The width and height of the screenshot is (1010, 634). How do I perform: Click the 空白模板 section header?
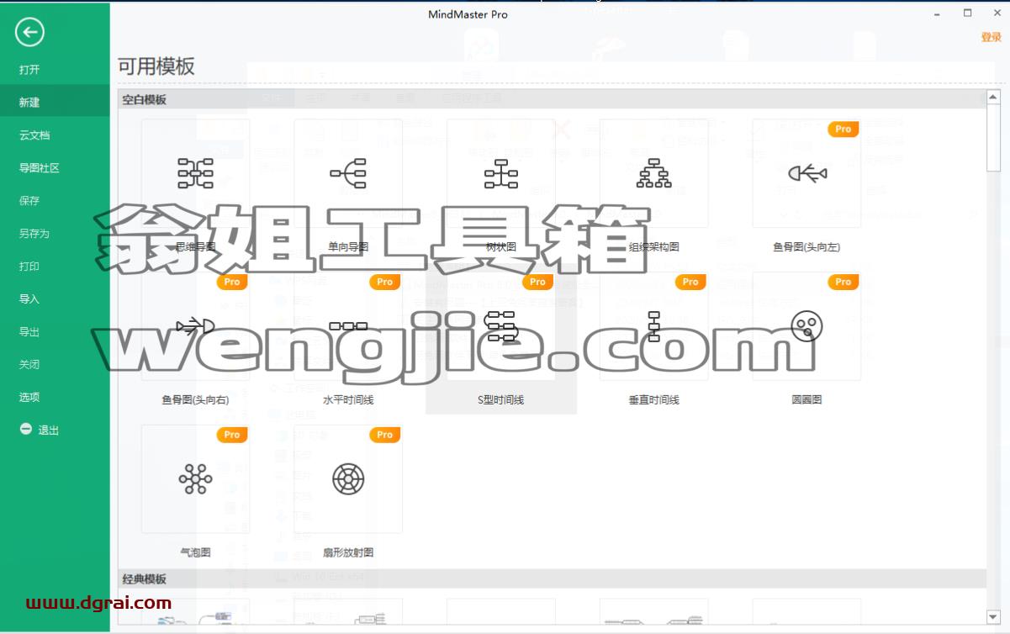coord(552,99)
